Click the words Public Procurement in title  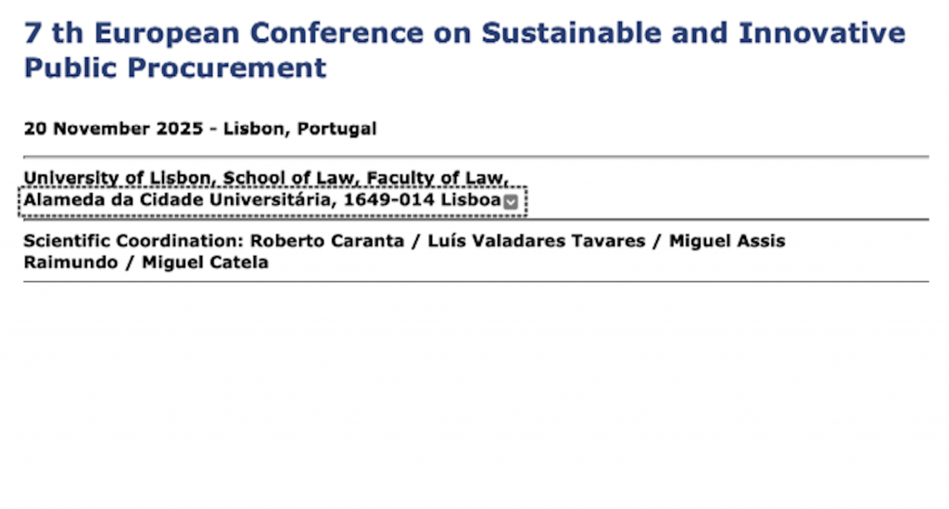(175, 67)
